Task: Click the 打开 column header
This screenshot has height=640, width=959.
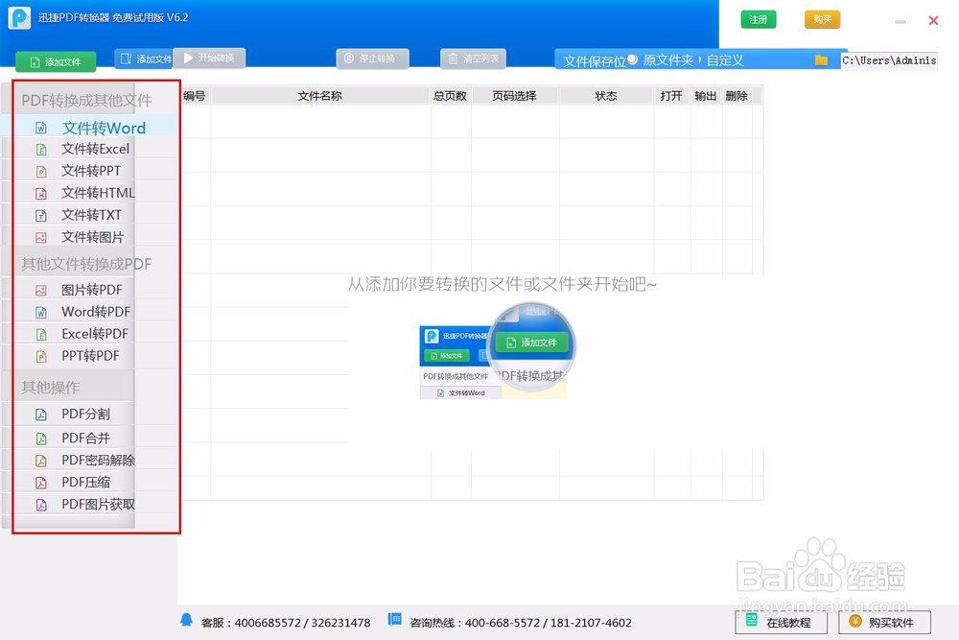Action: 671,95
